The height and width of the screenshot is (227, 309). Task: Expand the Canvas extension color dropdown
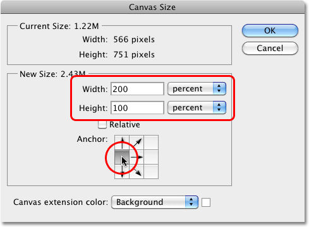tap(155, 202)
